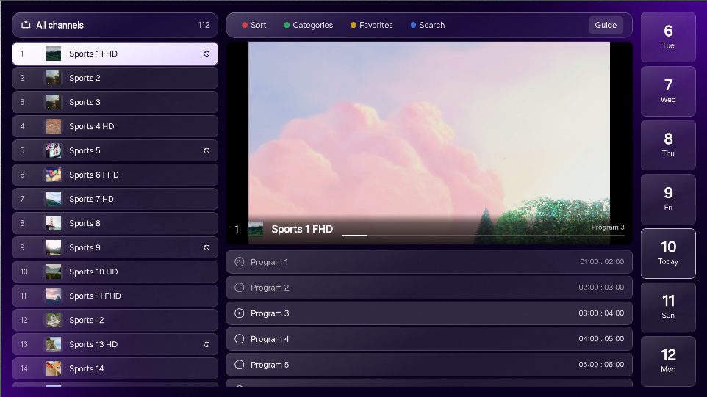
Task: Open the Categories menu
Action: click(309, 25)
